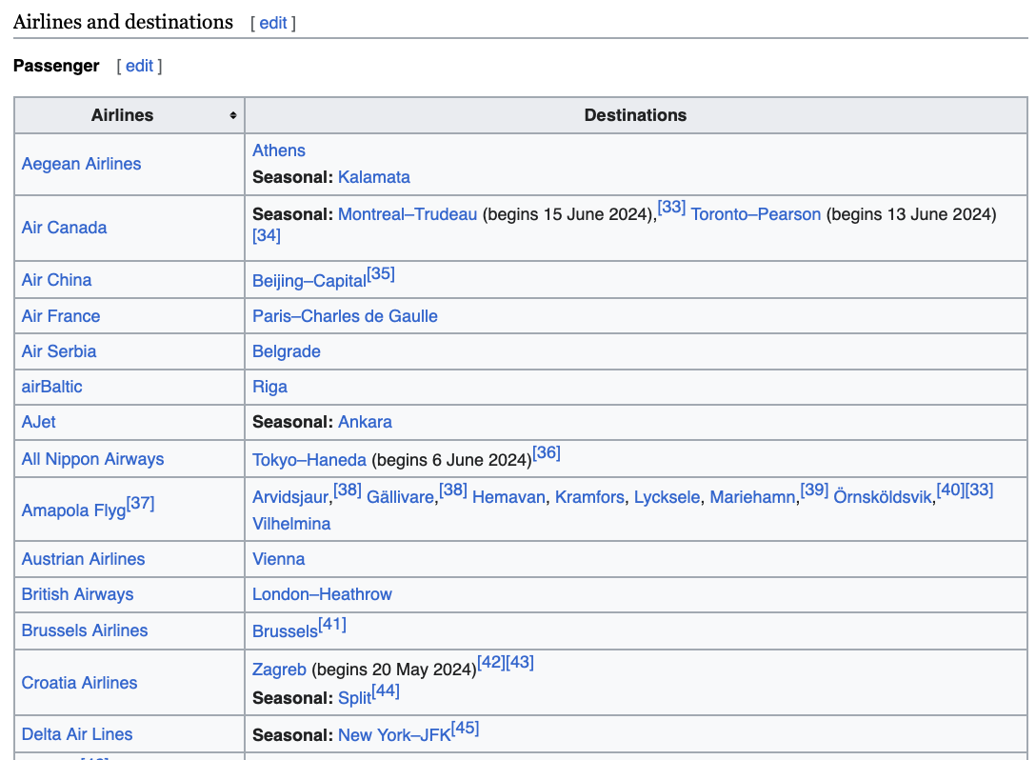Open the Croatia Airlines link
The image size is (1036, 760).
click(x=79, y=683)
